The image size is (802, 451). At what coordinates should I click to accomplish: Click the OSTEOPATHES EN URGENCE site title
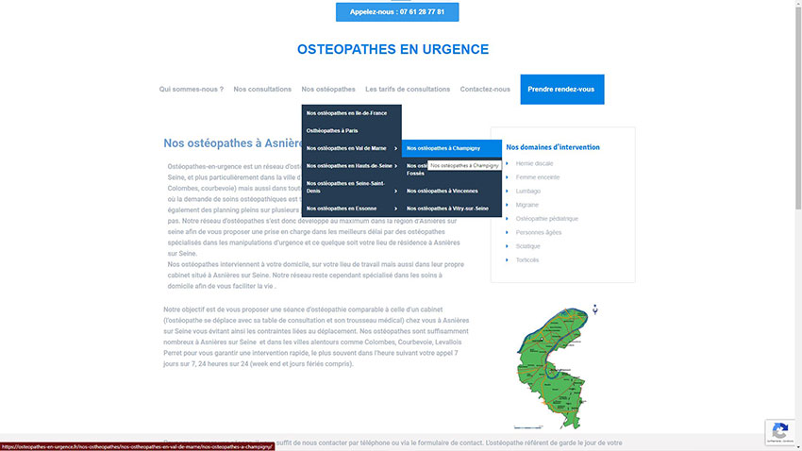[393, 49]
